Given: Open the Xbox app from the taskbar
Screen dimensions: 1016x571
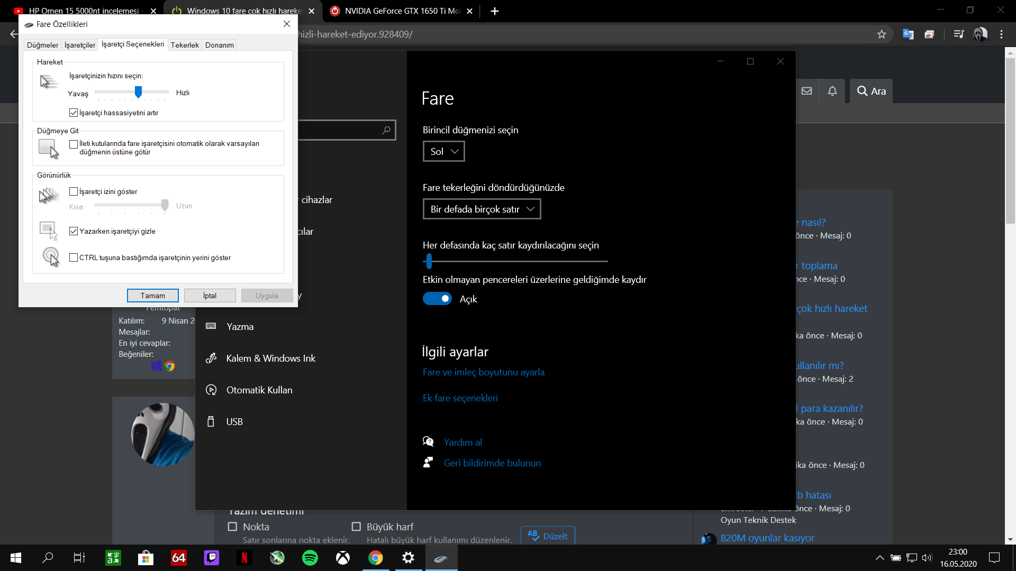Looking at the screenshot, I should pyautogui.click(x=343, y=558).
